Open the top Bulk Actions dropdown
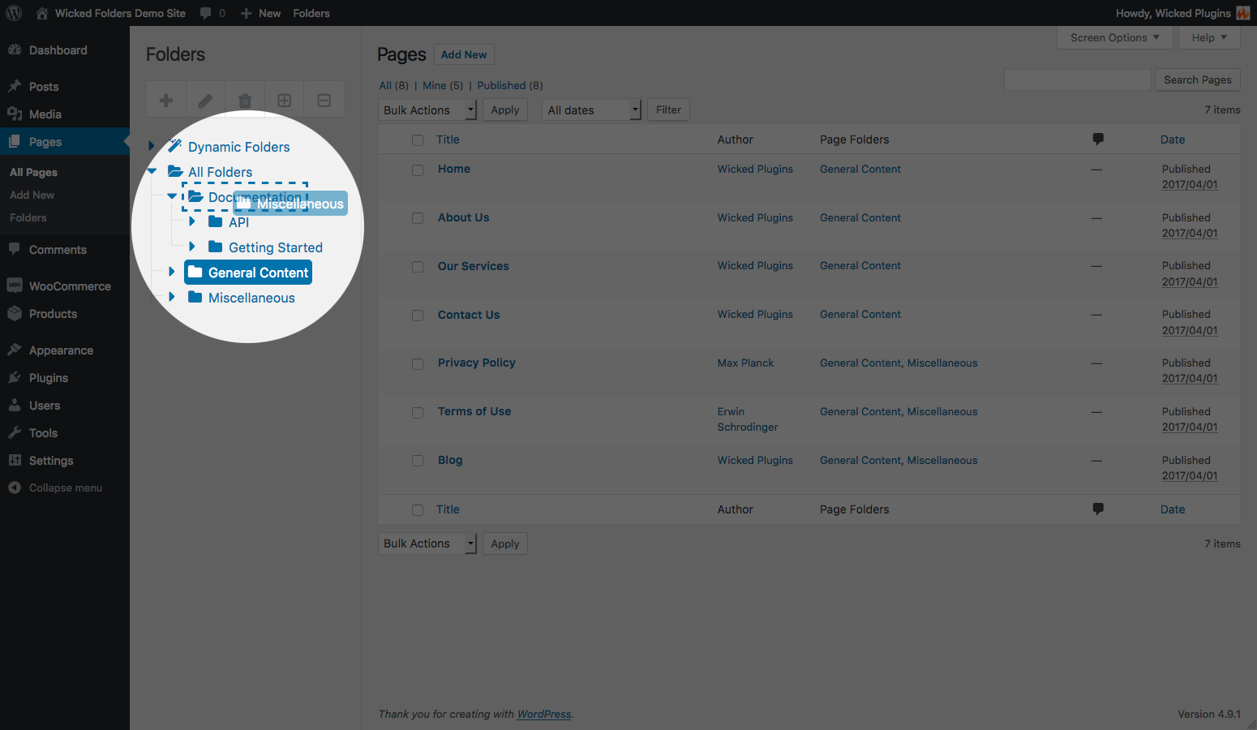The width and height of the screenshot is (1257, 730). coord(427,110)
